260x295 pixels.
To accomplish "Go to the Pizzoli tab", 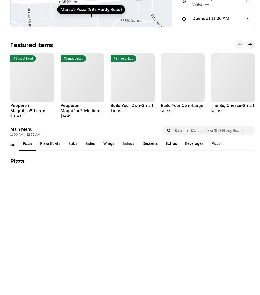I will click(x=217, y=143).
